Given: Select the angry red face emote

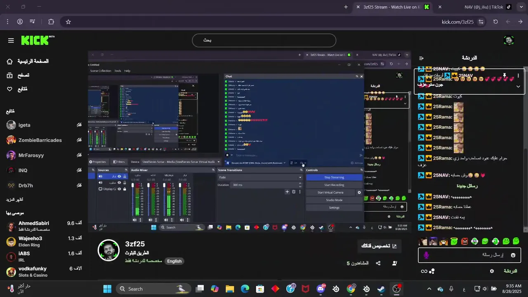Looking at the screenshot, I should coord(464,241).
